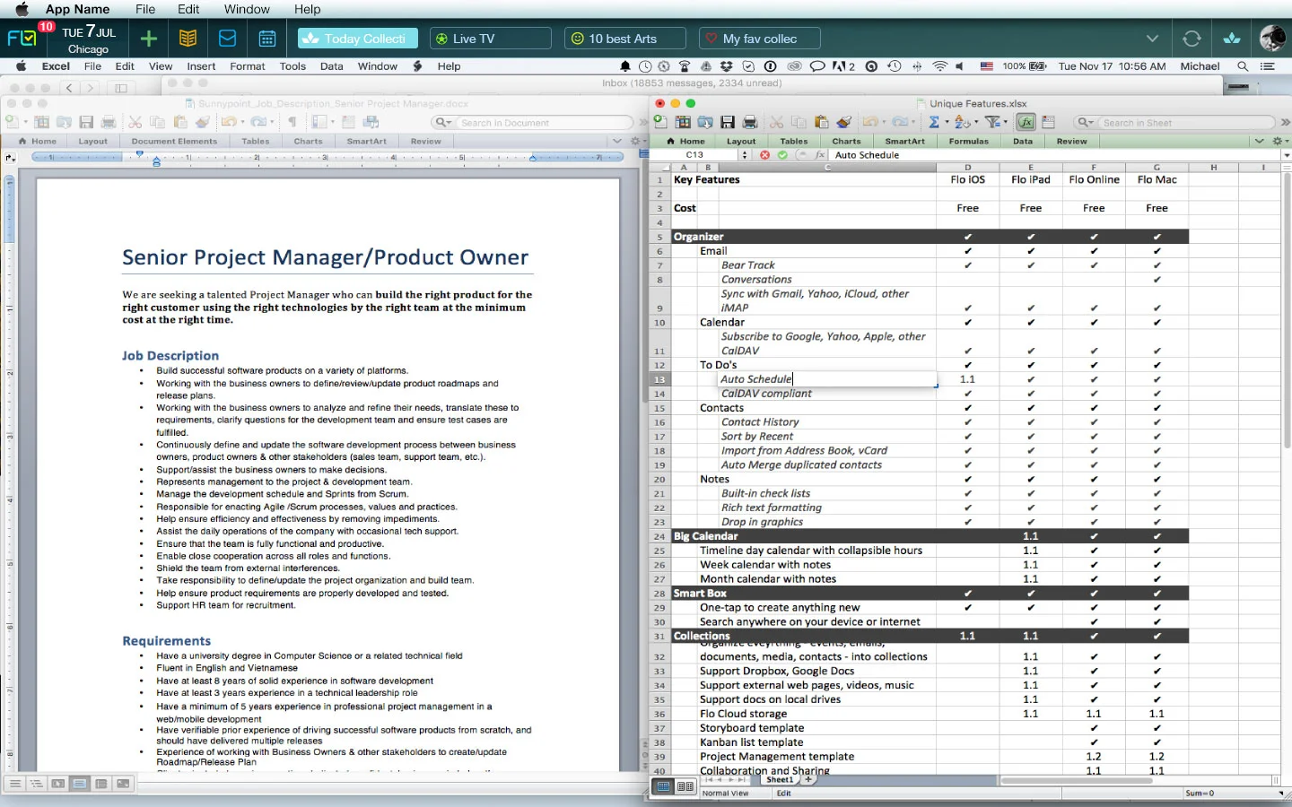The height and width of the screenshot is (807, 1292).
Task: Open the Data ribbon tab in Excel
Action: point(1022,141)
